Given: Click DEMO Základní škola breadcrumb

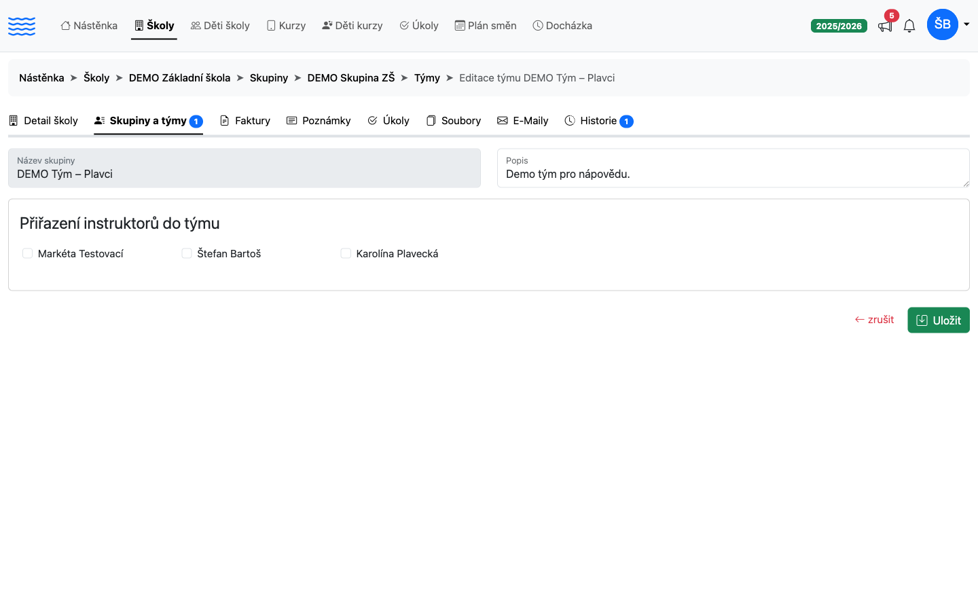Looking at the screenshot, I should tap(179, 78).
